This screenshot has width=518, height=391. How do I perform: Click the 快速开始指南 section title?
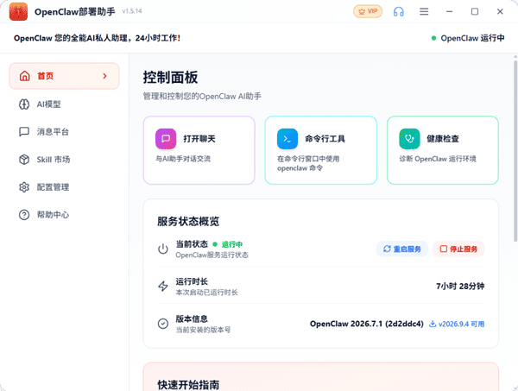(188, 385)
